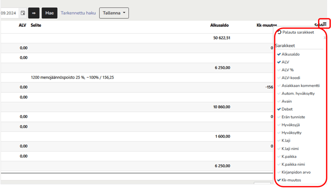Open the Tarkennettu haku link
The image size is (331, 188).
click(78, 13)
